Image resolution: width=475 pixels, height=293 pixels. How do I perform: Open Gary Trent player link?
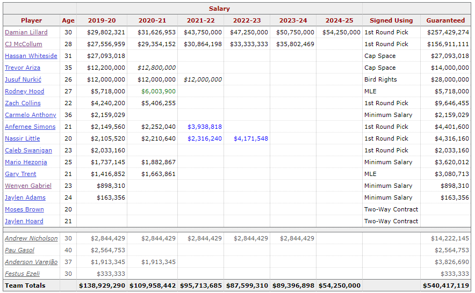(x=20, y=174)
